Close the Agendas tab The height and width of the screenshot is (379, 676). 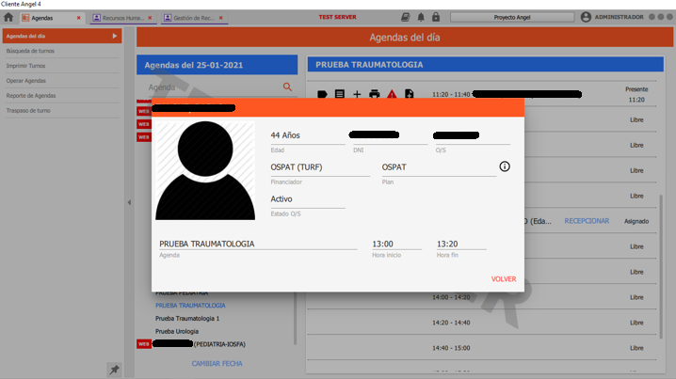pos(78,18)
